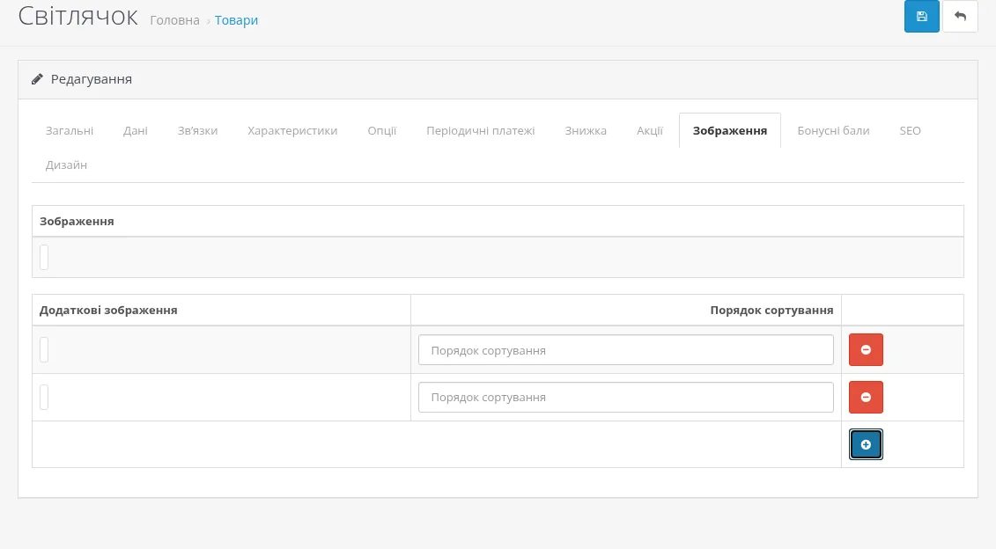Click the Світлячок page title
The image size is (996, 549).
pyautogui.click(x=78, y=17)
